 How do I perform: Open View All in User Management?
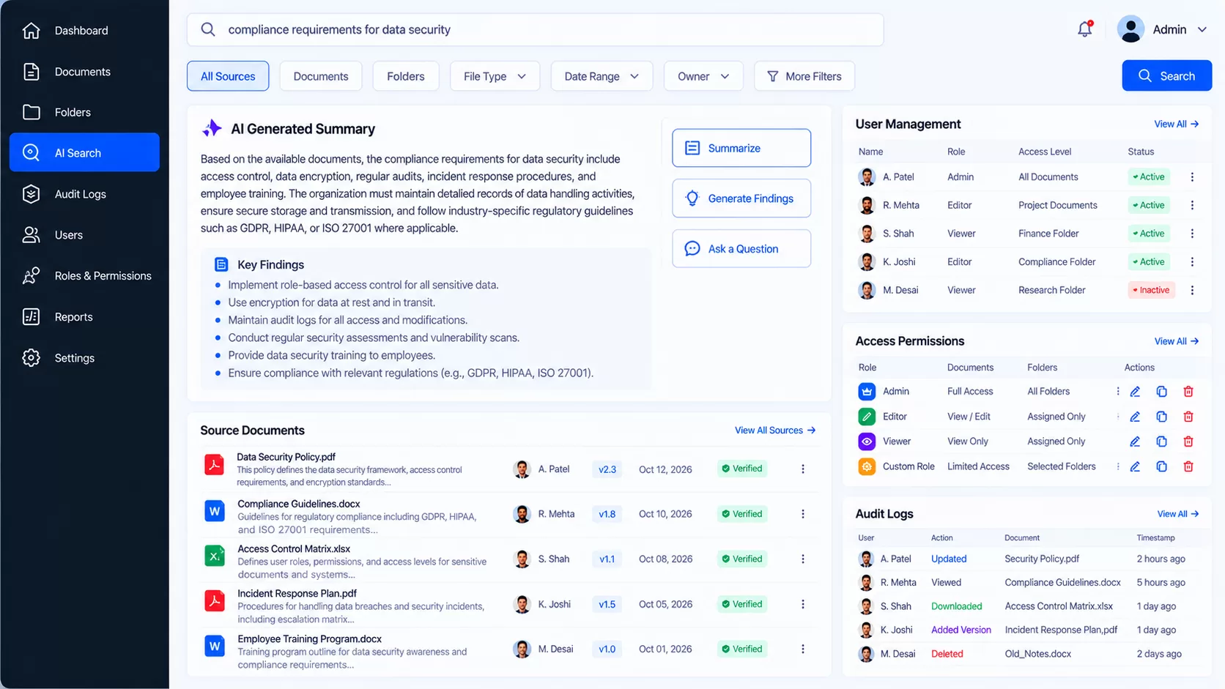coord(1177,124)
